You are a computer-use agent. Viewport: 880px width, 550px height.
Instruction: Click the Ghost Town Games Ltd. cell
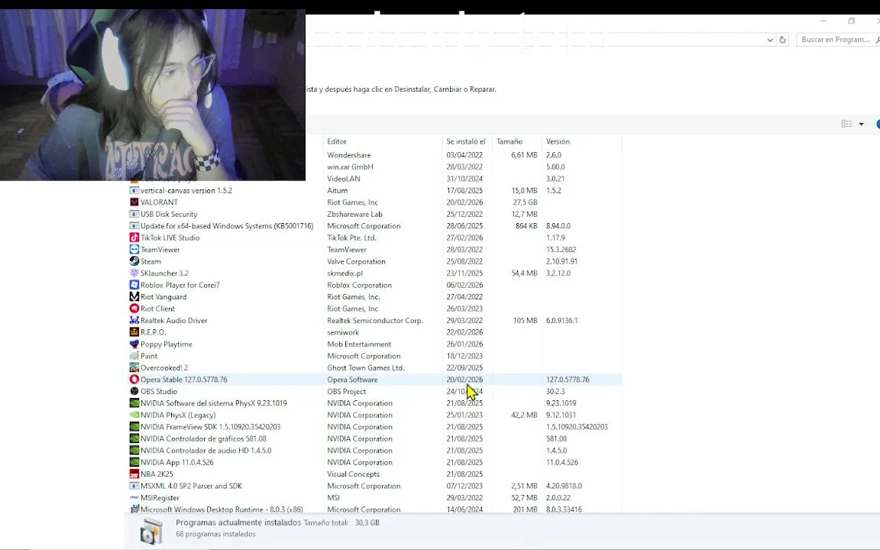coord(366,367)
